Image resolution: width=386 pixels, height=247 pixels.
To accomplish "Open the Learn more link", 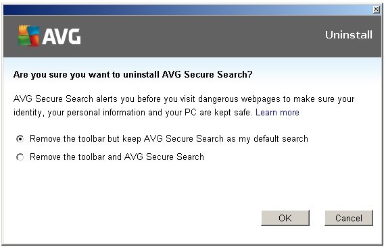I will click(x=277, y=113).
